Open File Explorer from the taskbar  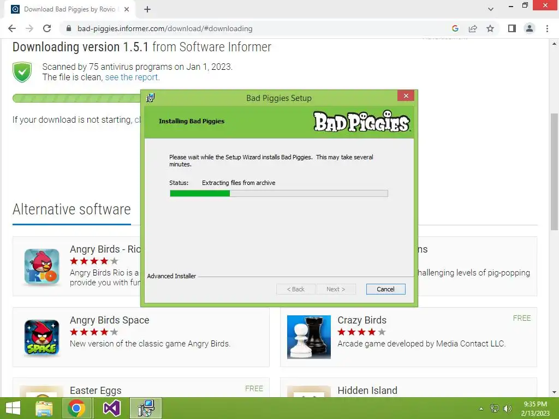click(44, 408)
